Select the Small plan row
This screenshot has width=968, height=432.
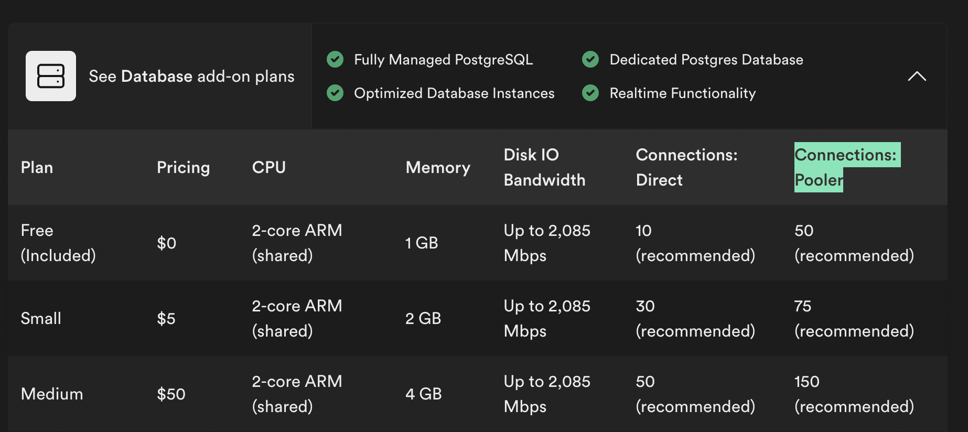(41, 318)
